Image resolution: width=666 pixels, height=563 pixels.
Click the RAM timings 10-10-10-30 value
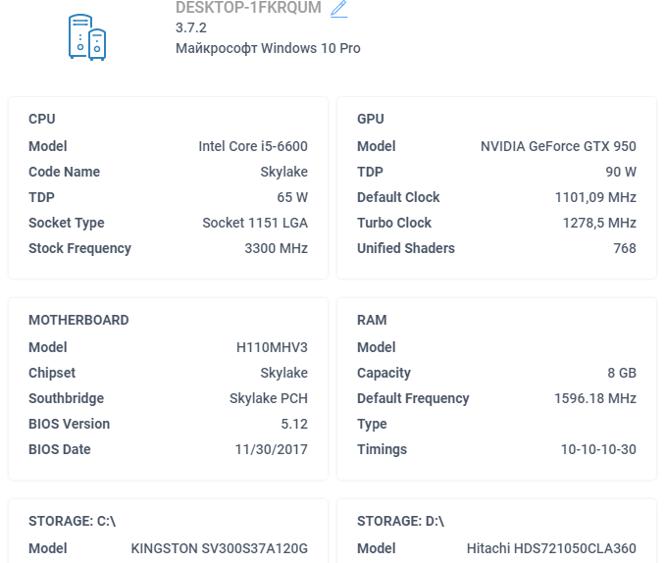click(x=598, y=449)
